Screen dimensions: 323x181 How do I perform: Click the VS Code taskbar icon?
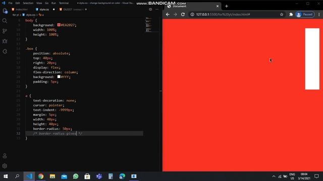point(29,176)
